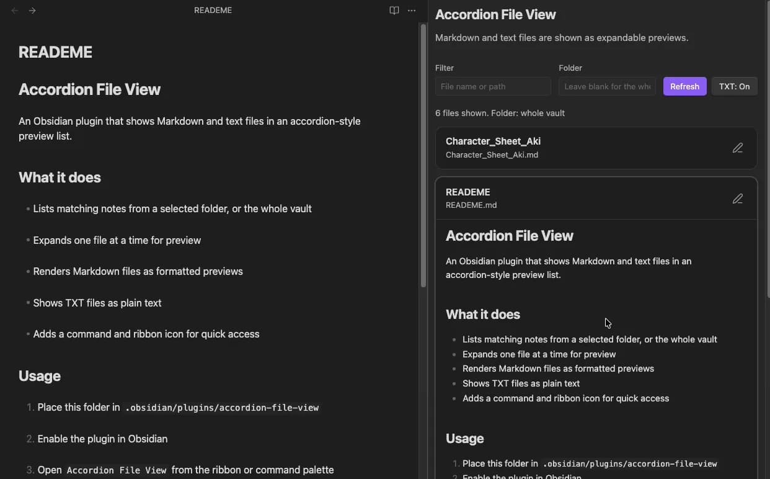Click Adds a command and ribbon icon in editor
The height and width of the screenshot is (479, 770).
[146, 334]
